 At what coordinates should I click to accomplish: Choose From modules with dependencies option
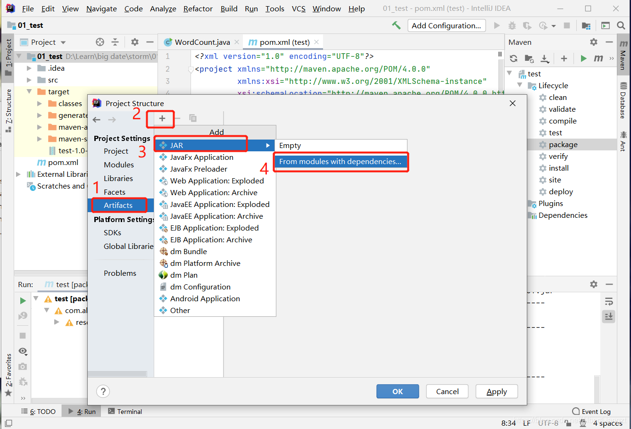(x=340, y=162)
